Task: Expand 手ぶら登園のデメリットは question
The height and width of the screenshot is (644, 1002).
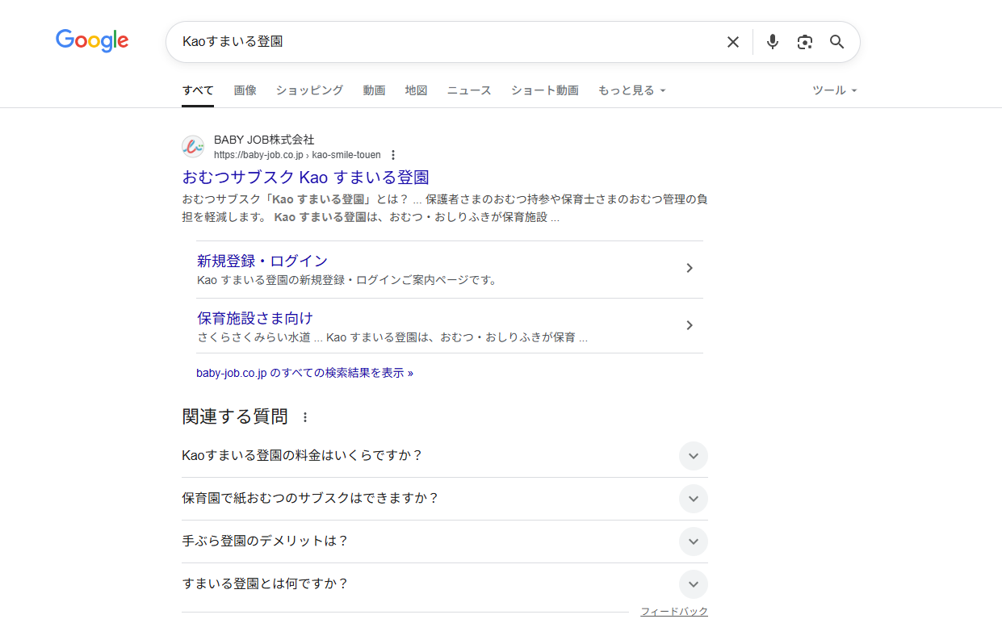Action: (693, 542)
